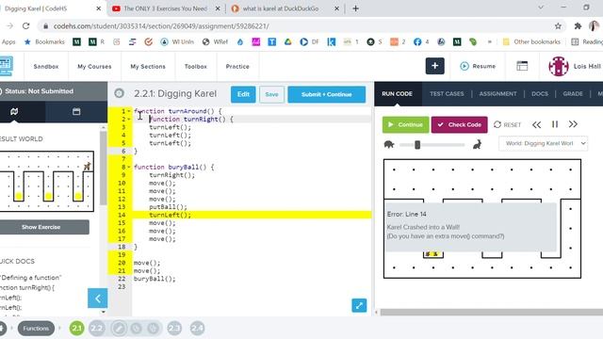Screen dimensions: 603x339
Task: Open the World: Digging Karel dropdown
Action: point(543,143)
